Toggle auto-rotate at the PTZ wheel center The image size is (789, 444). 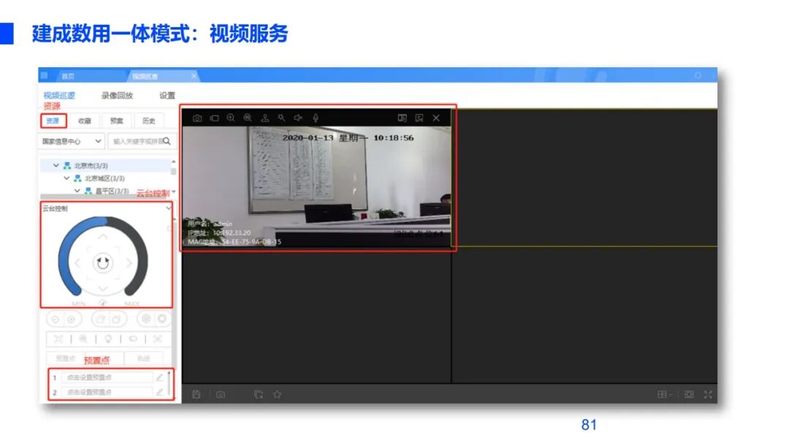pos(103,262)
